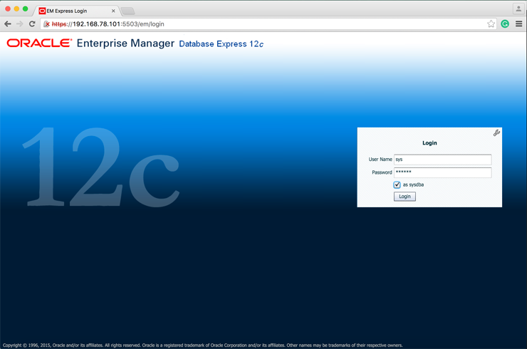Viewport: 527px width, 349px height.
Task: Close the EM Express Login tab
Action: pyautogui.click(x=113, y=11)
